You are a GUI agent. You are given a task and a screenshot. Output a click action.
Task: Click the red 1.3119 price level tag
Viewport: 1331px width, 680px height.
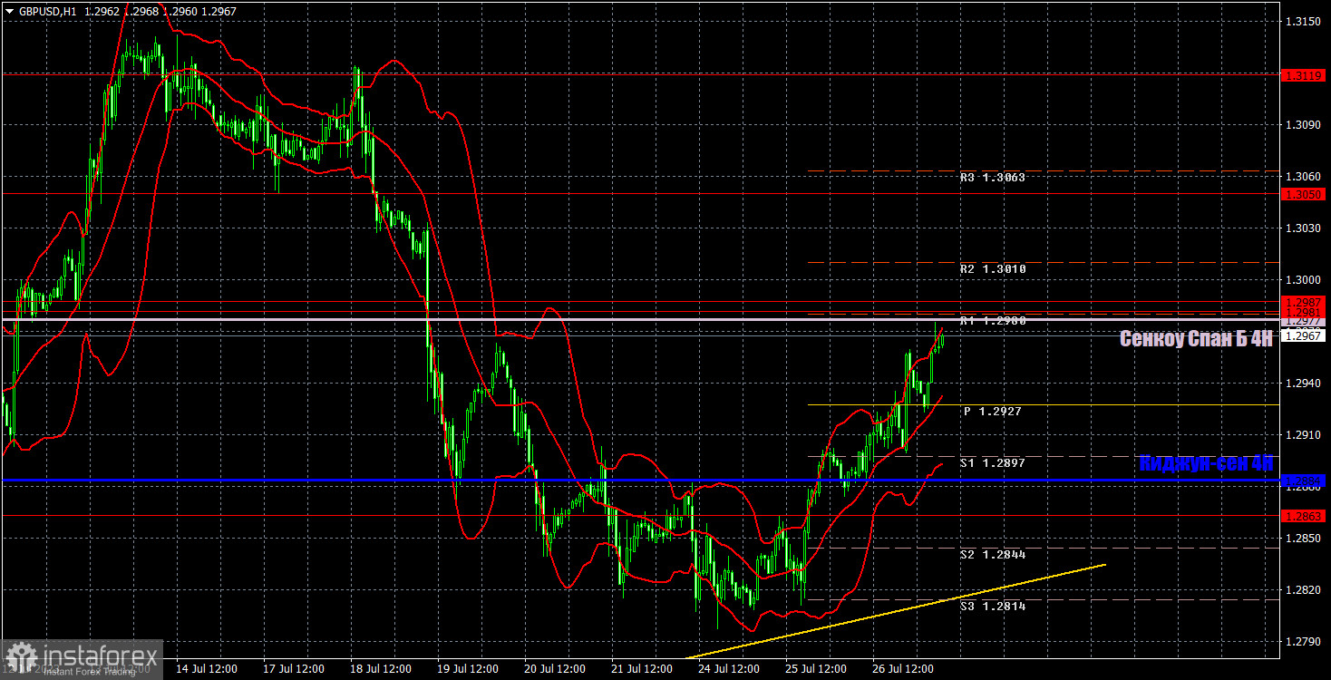coord(1305,77)
